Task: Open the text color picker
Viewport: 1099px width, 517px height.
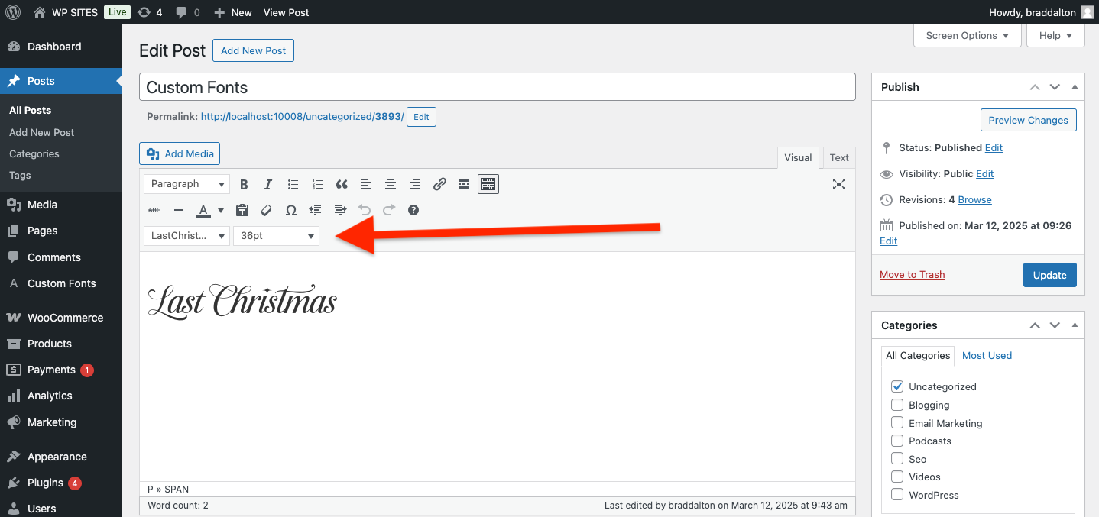Action: point(219,210)
